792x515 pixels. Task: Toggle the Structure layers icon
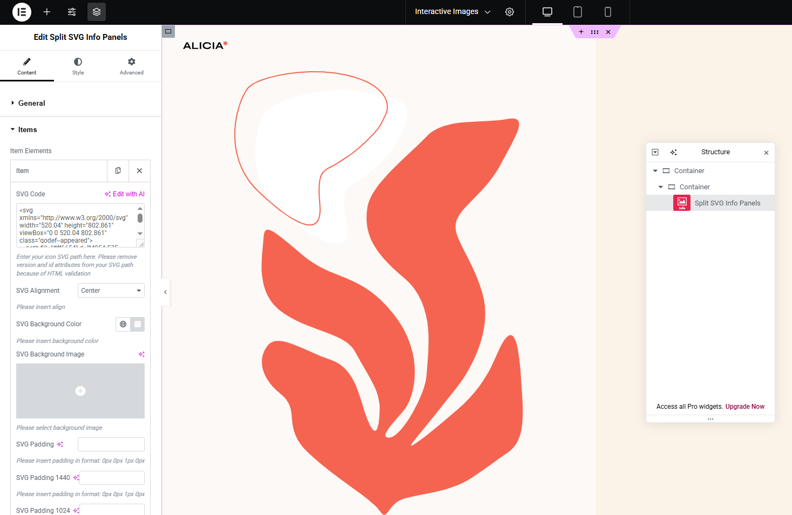[x=97, y=12]
